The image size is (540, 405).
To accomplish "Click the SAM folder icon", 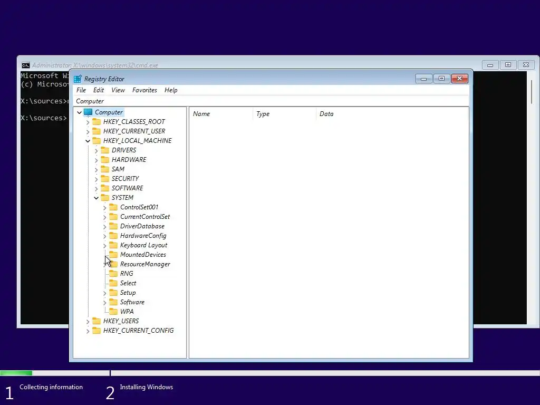I will [105, 169].
